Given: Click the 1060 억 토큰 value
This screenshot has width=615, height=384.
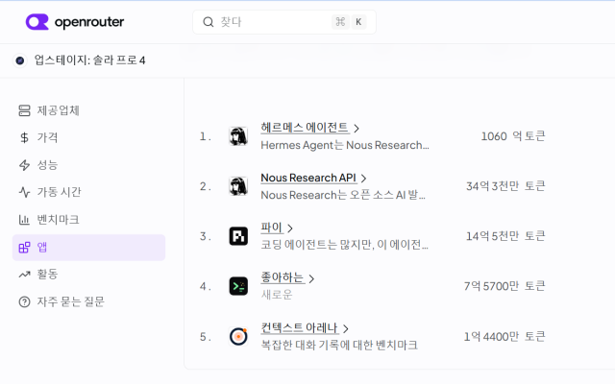Looking at the screenshot, I should point(513,136).
